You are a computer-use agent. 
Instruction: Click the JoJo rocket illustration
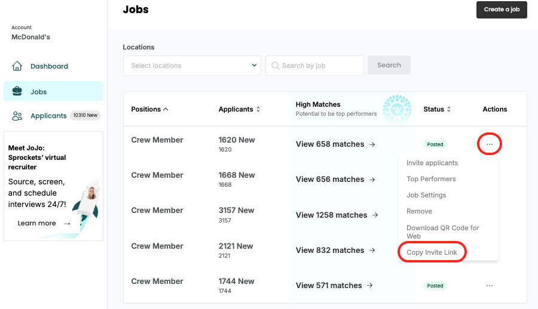click(x=86, y=203)
